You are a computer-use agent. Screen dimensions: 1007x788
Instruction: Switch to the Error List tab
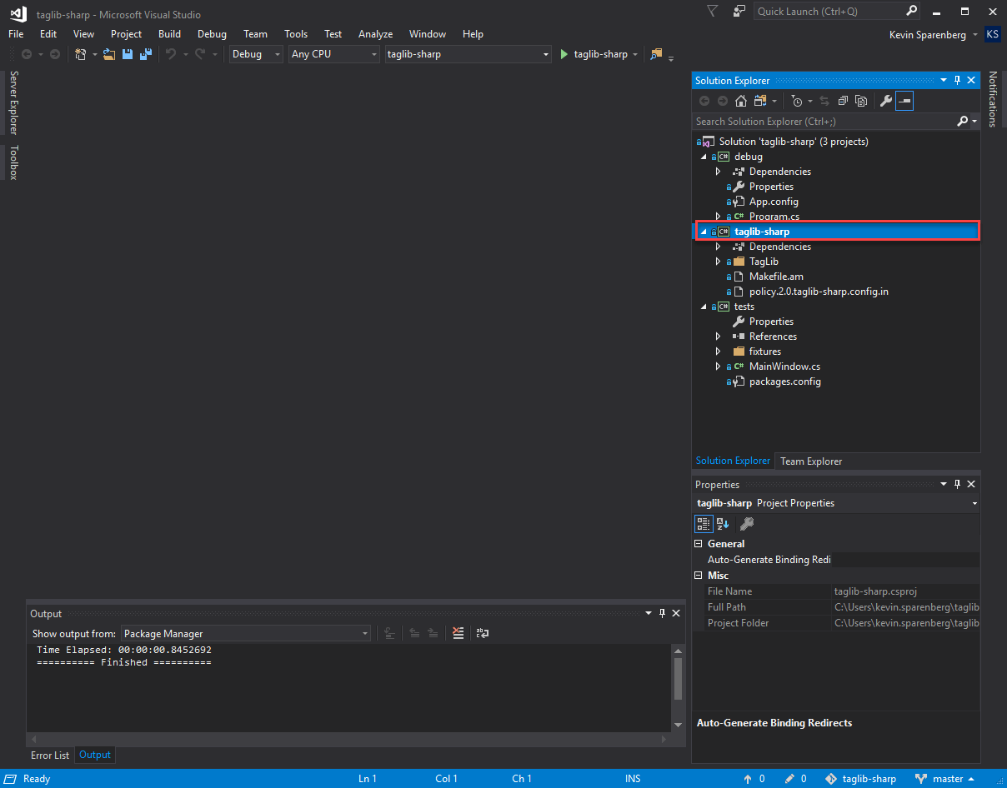[50, 756]
